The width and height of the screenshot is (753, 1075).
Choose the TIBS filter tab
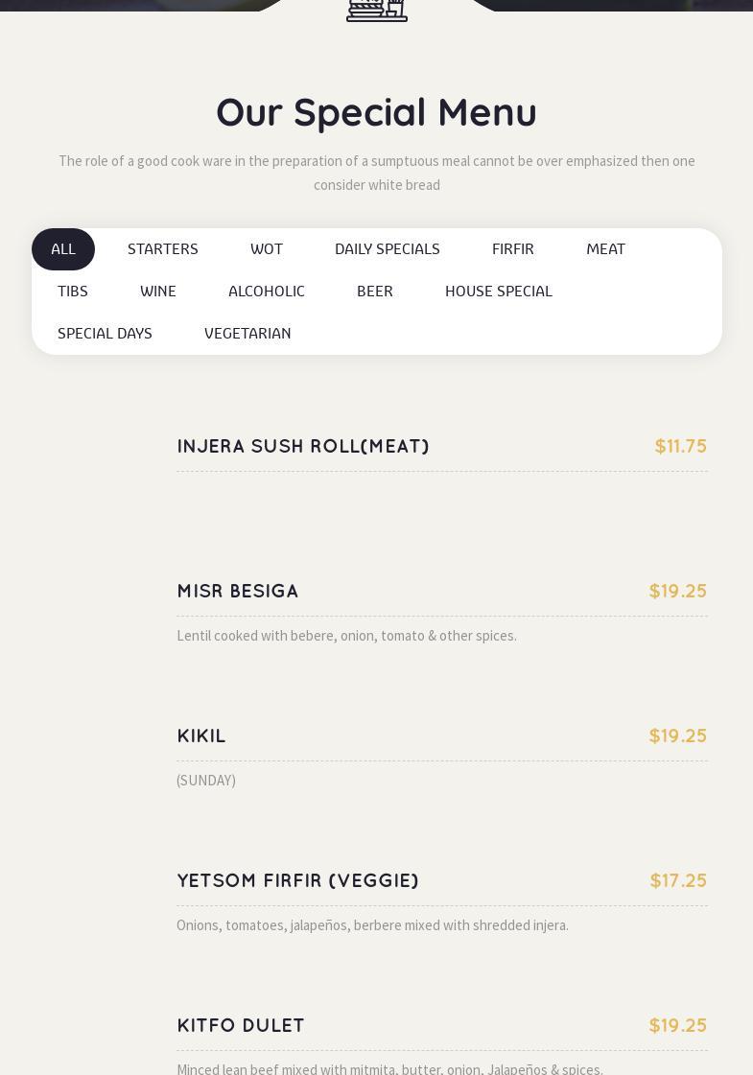(x=73, y=292)
